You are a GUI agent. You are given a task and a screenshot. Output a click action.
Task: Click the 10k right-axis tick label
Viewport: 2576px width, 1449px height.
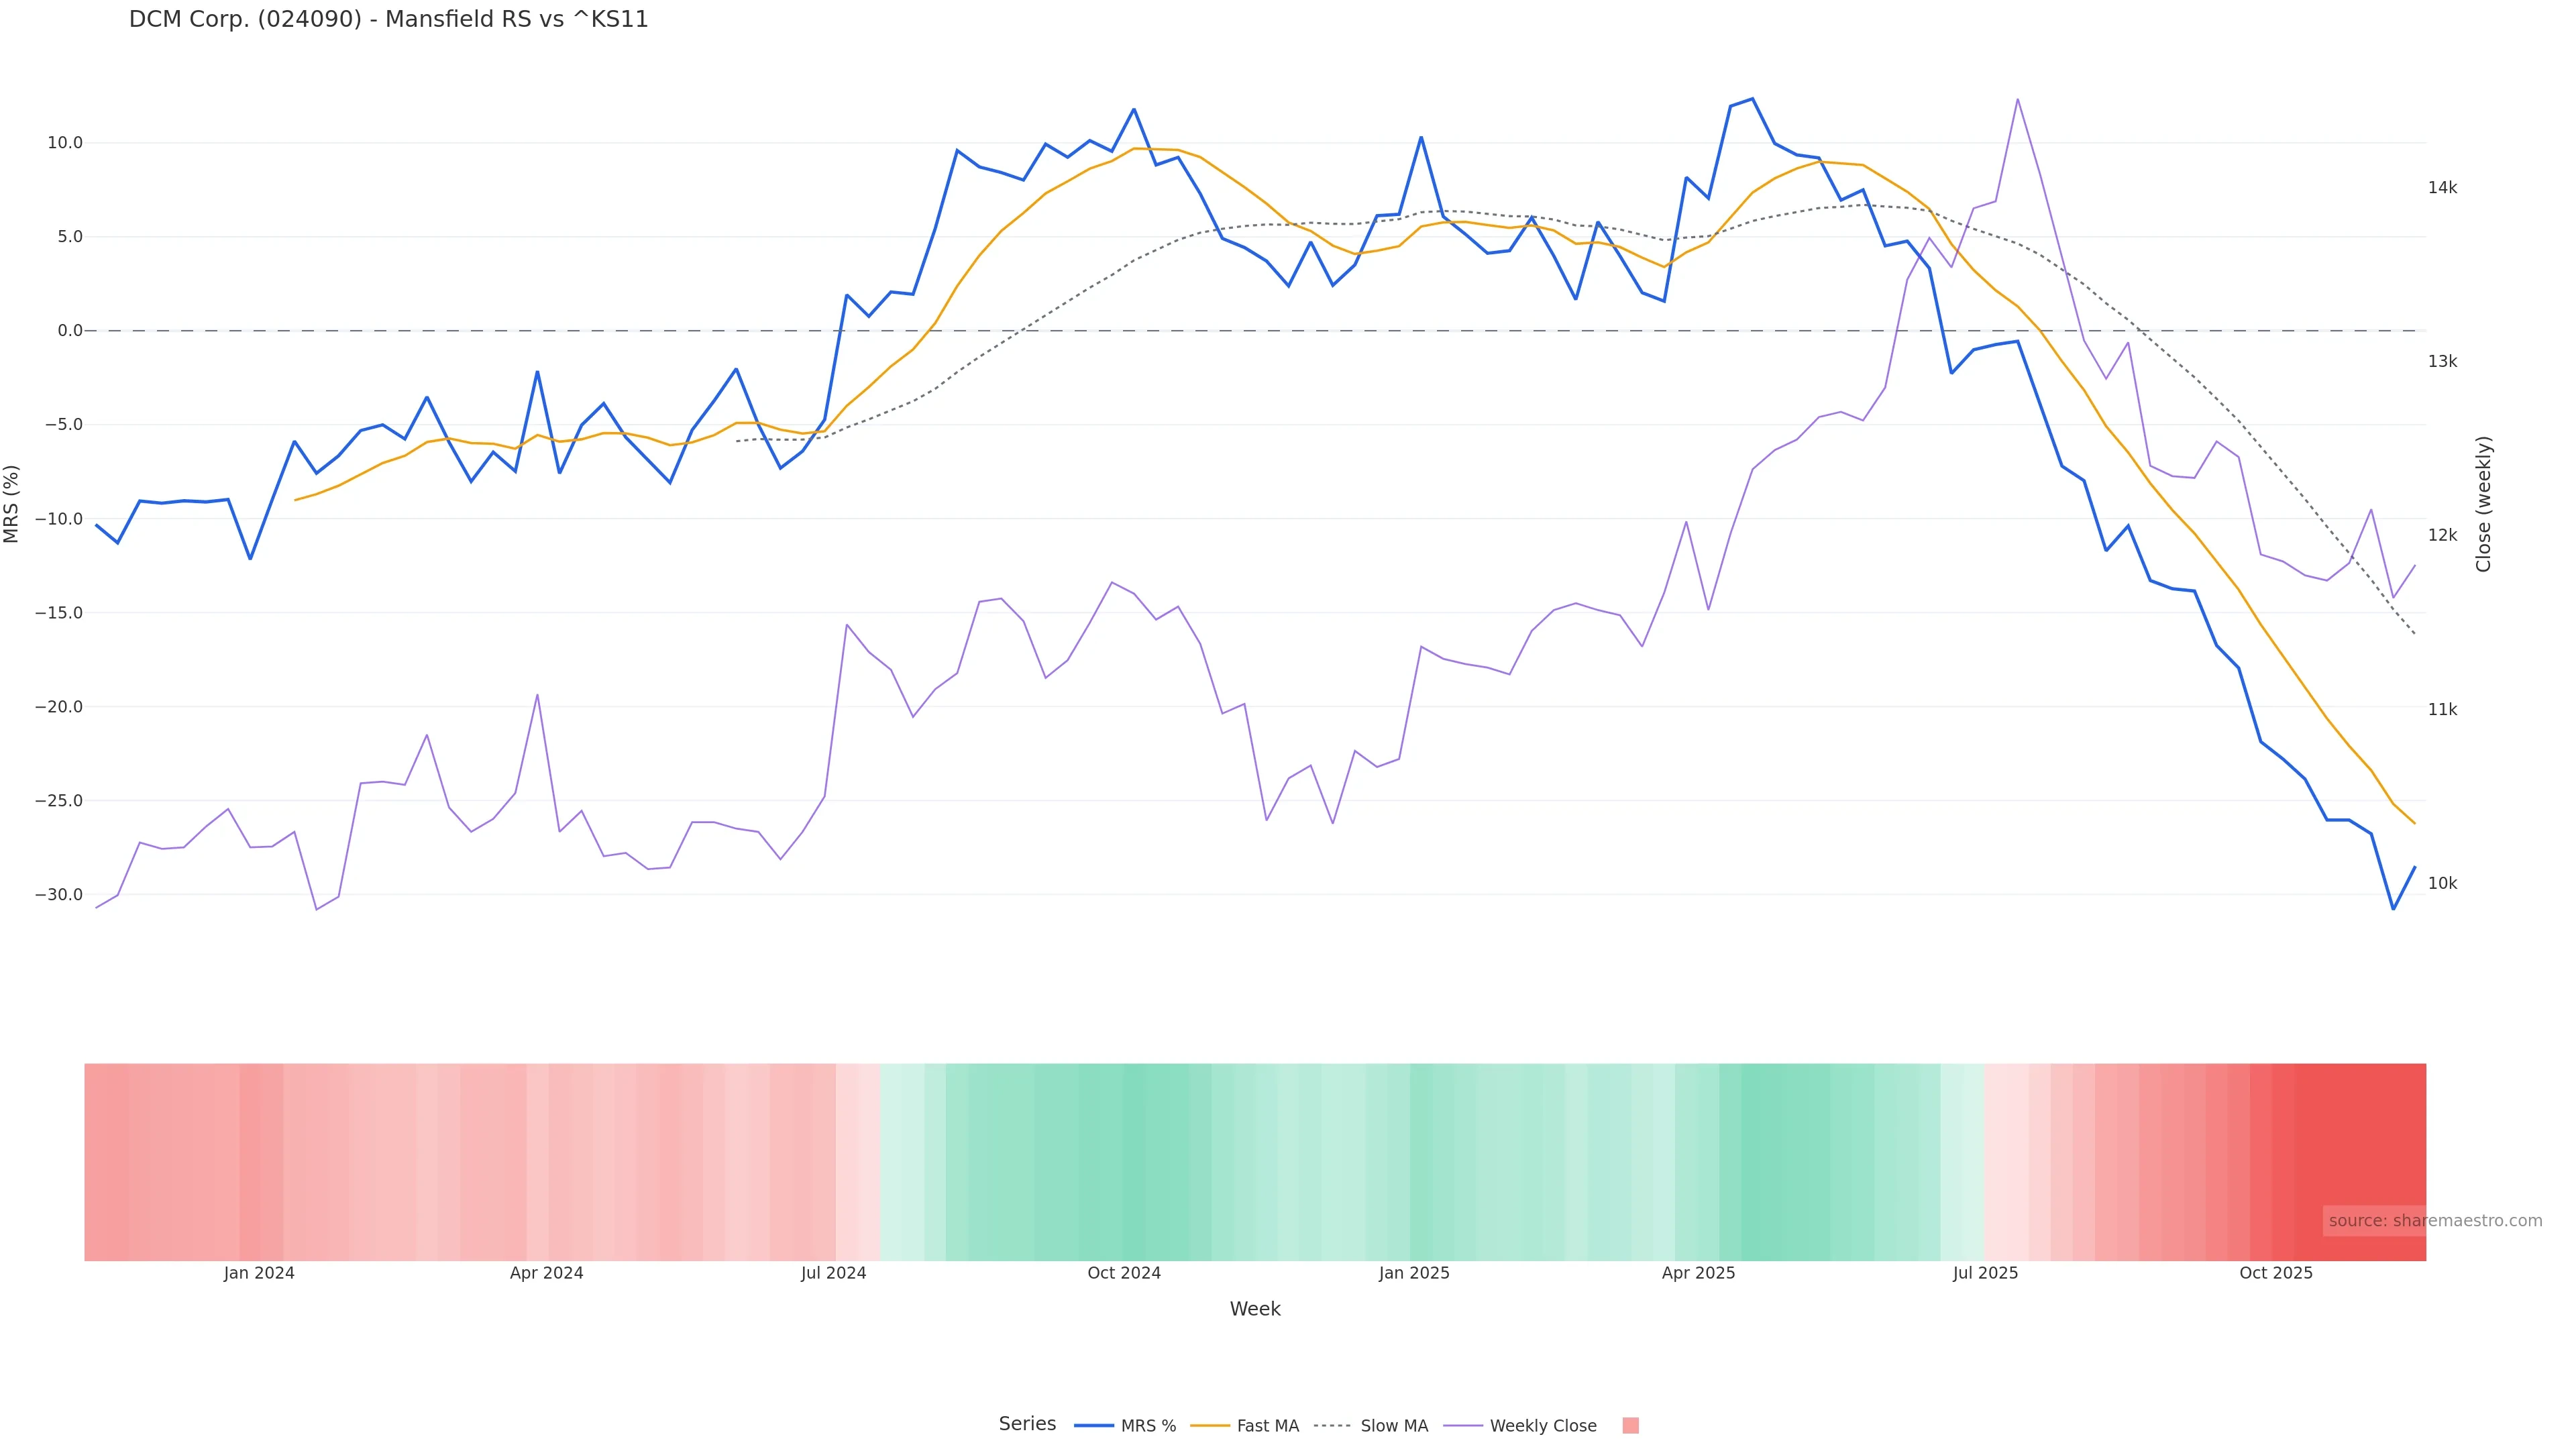pos(2442,883)
